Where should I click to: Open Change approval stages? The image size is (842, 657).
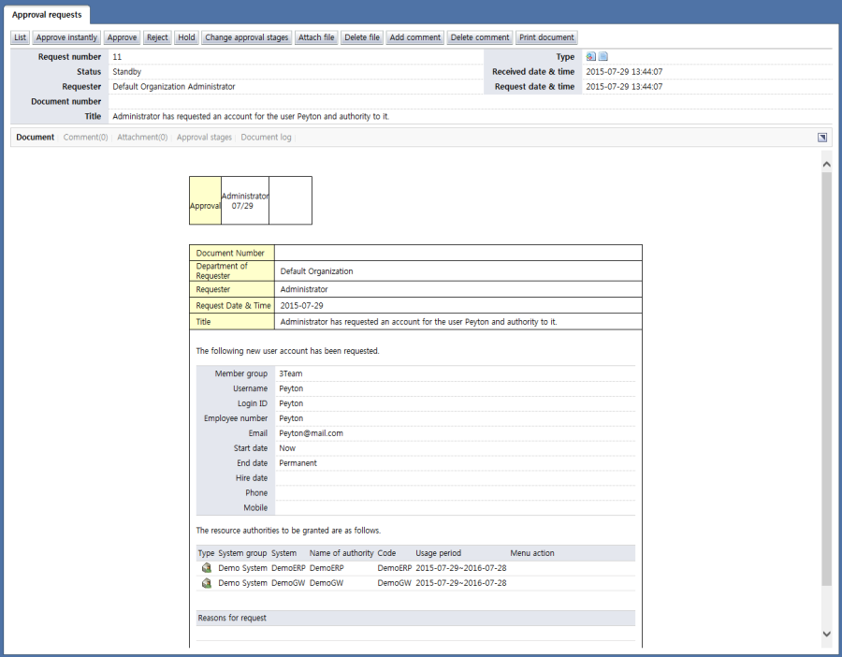pos(247,37)
